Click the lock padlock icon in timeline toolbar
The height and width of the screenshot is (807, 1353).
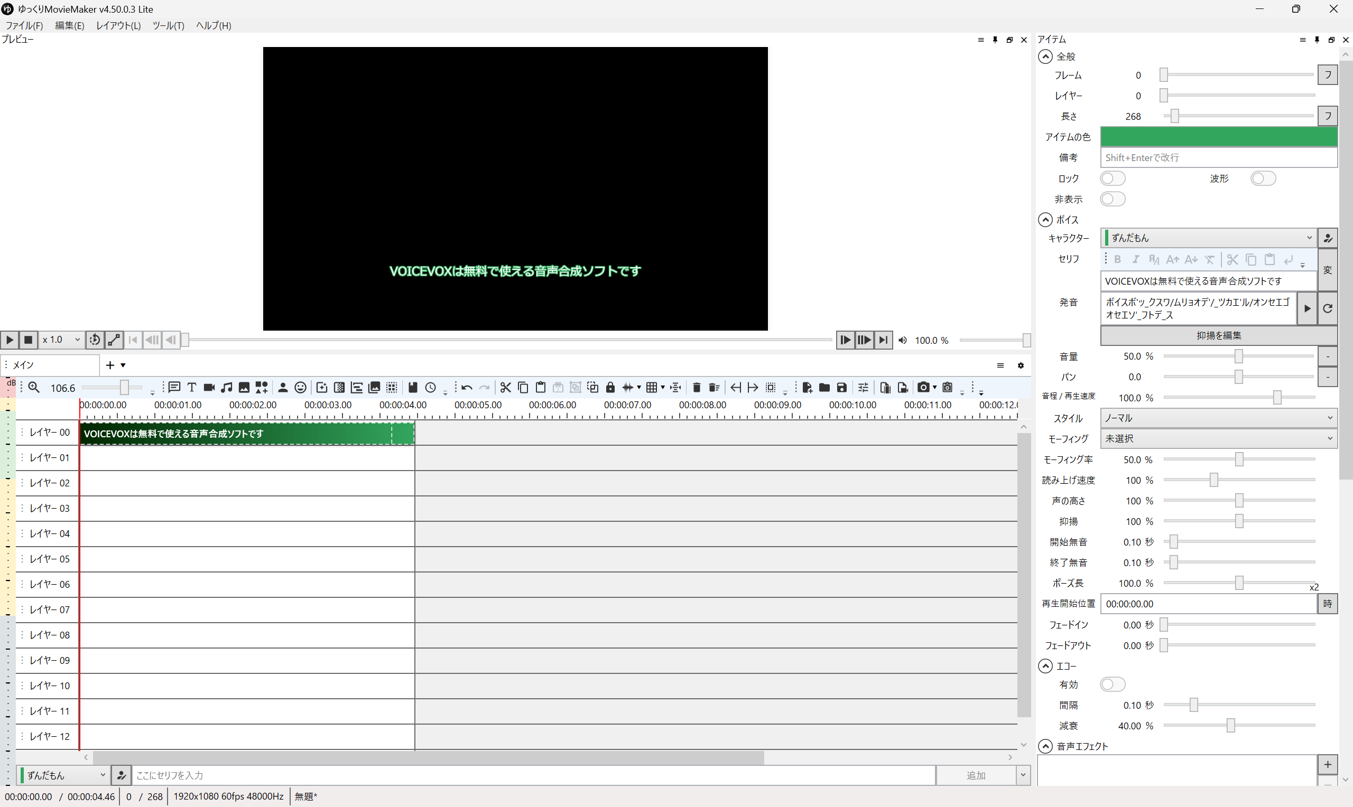point(610,387)
